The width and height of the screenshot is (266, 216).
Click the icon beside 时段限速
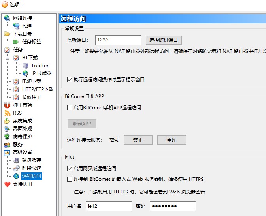coord(16,168)
